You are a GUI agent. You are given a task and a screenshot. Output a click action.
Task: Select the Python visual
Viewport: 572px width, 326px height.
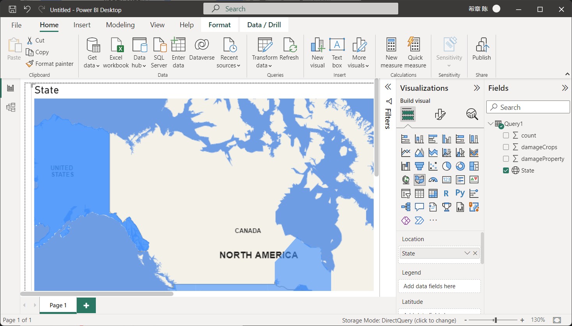tap(460, 194)
